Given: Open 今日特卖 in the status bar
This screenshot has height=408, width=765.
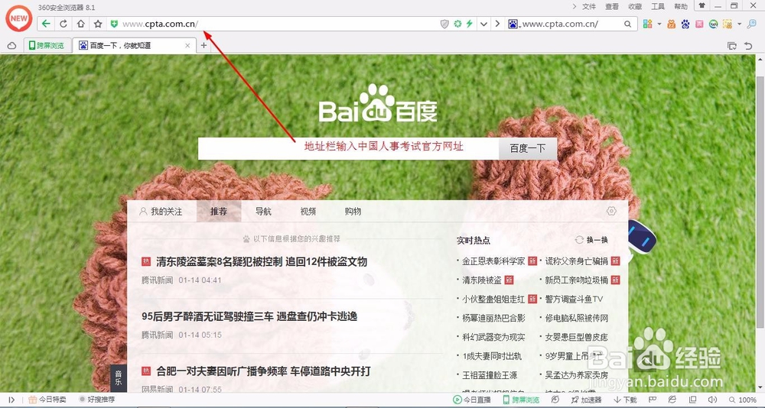Looking at the screenshot, I should (47, 400).
